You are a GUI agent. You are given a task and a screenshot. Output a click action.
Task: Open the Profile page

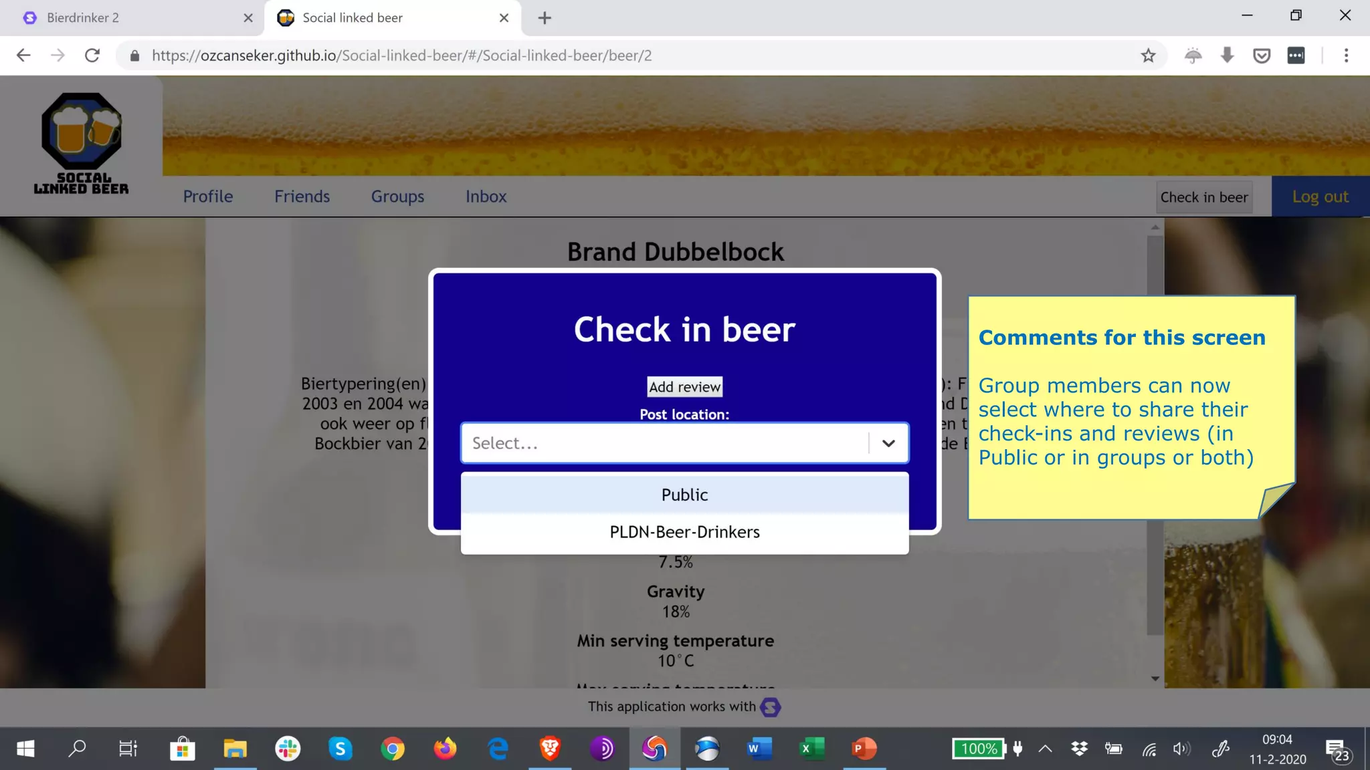coord(208,197)
